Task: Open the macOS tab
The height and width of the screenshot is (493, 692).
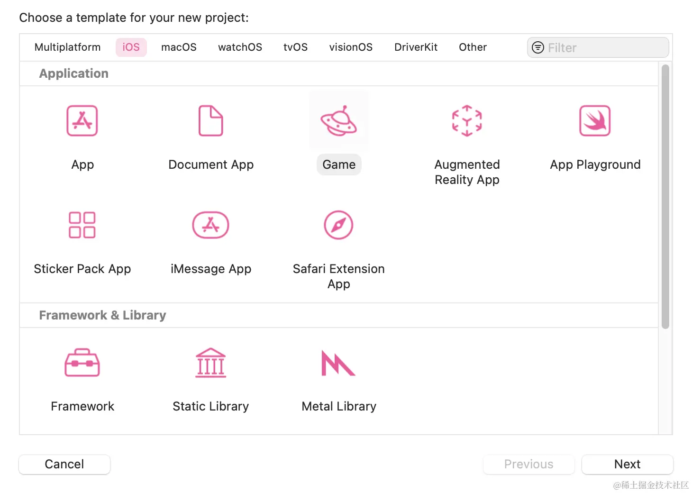Action: click(x=179, y=47)
